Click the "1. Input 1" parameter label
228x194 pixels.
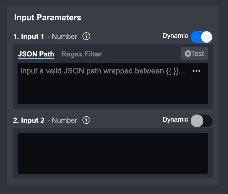(x=29, y=36)
